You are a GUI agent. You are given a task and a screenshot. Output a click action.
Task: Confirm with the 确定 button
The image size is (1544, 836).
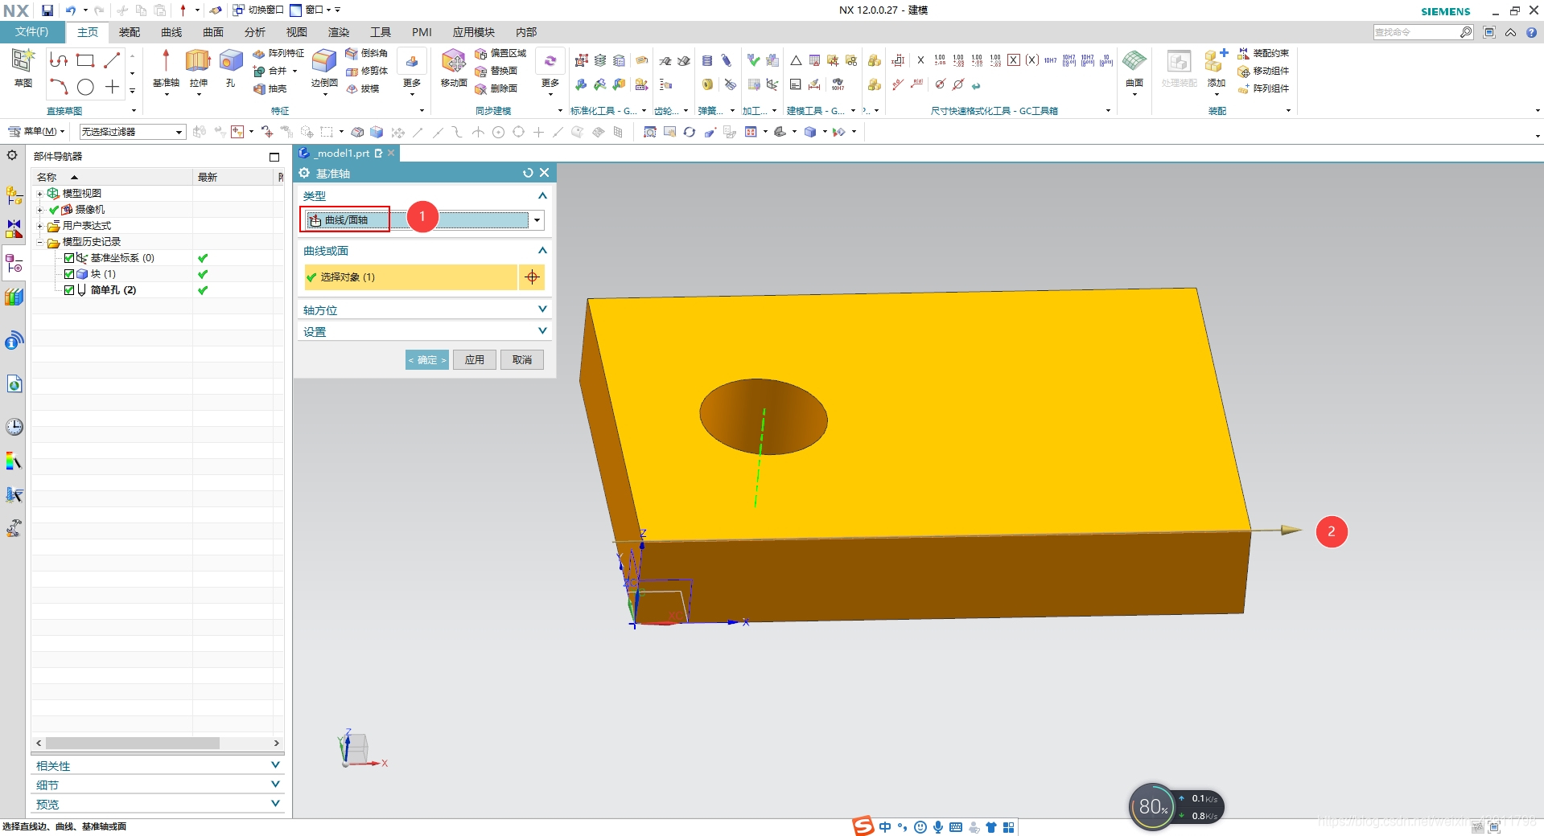[426, 359]
